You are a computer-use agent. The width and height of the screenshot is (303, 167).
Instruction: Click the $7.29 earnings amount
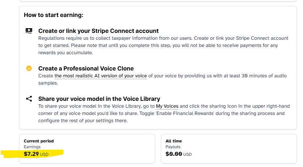(31, 154)
